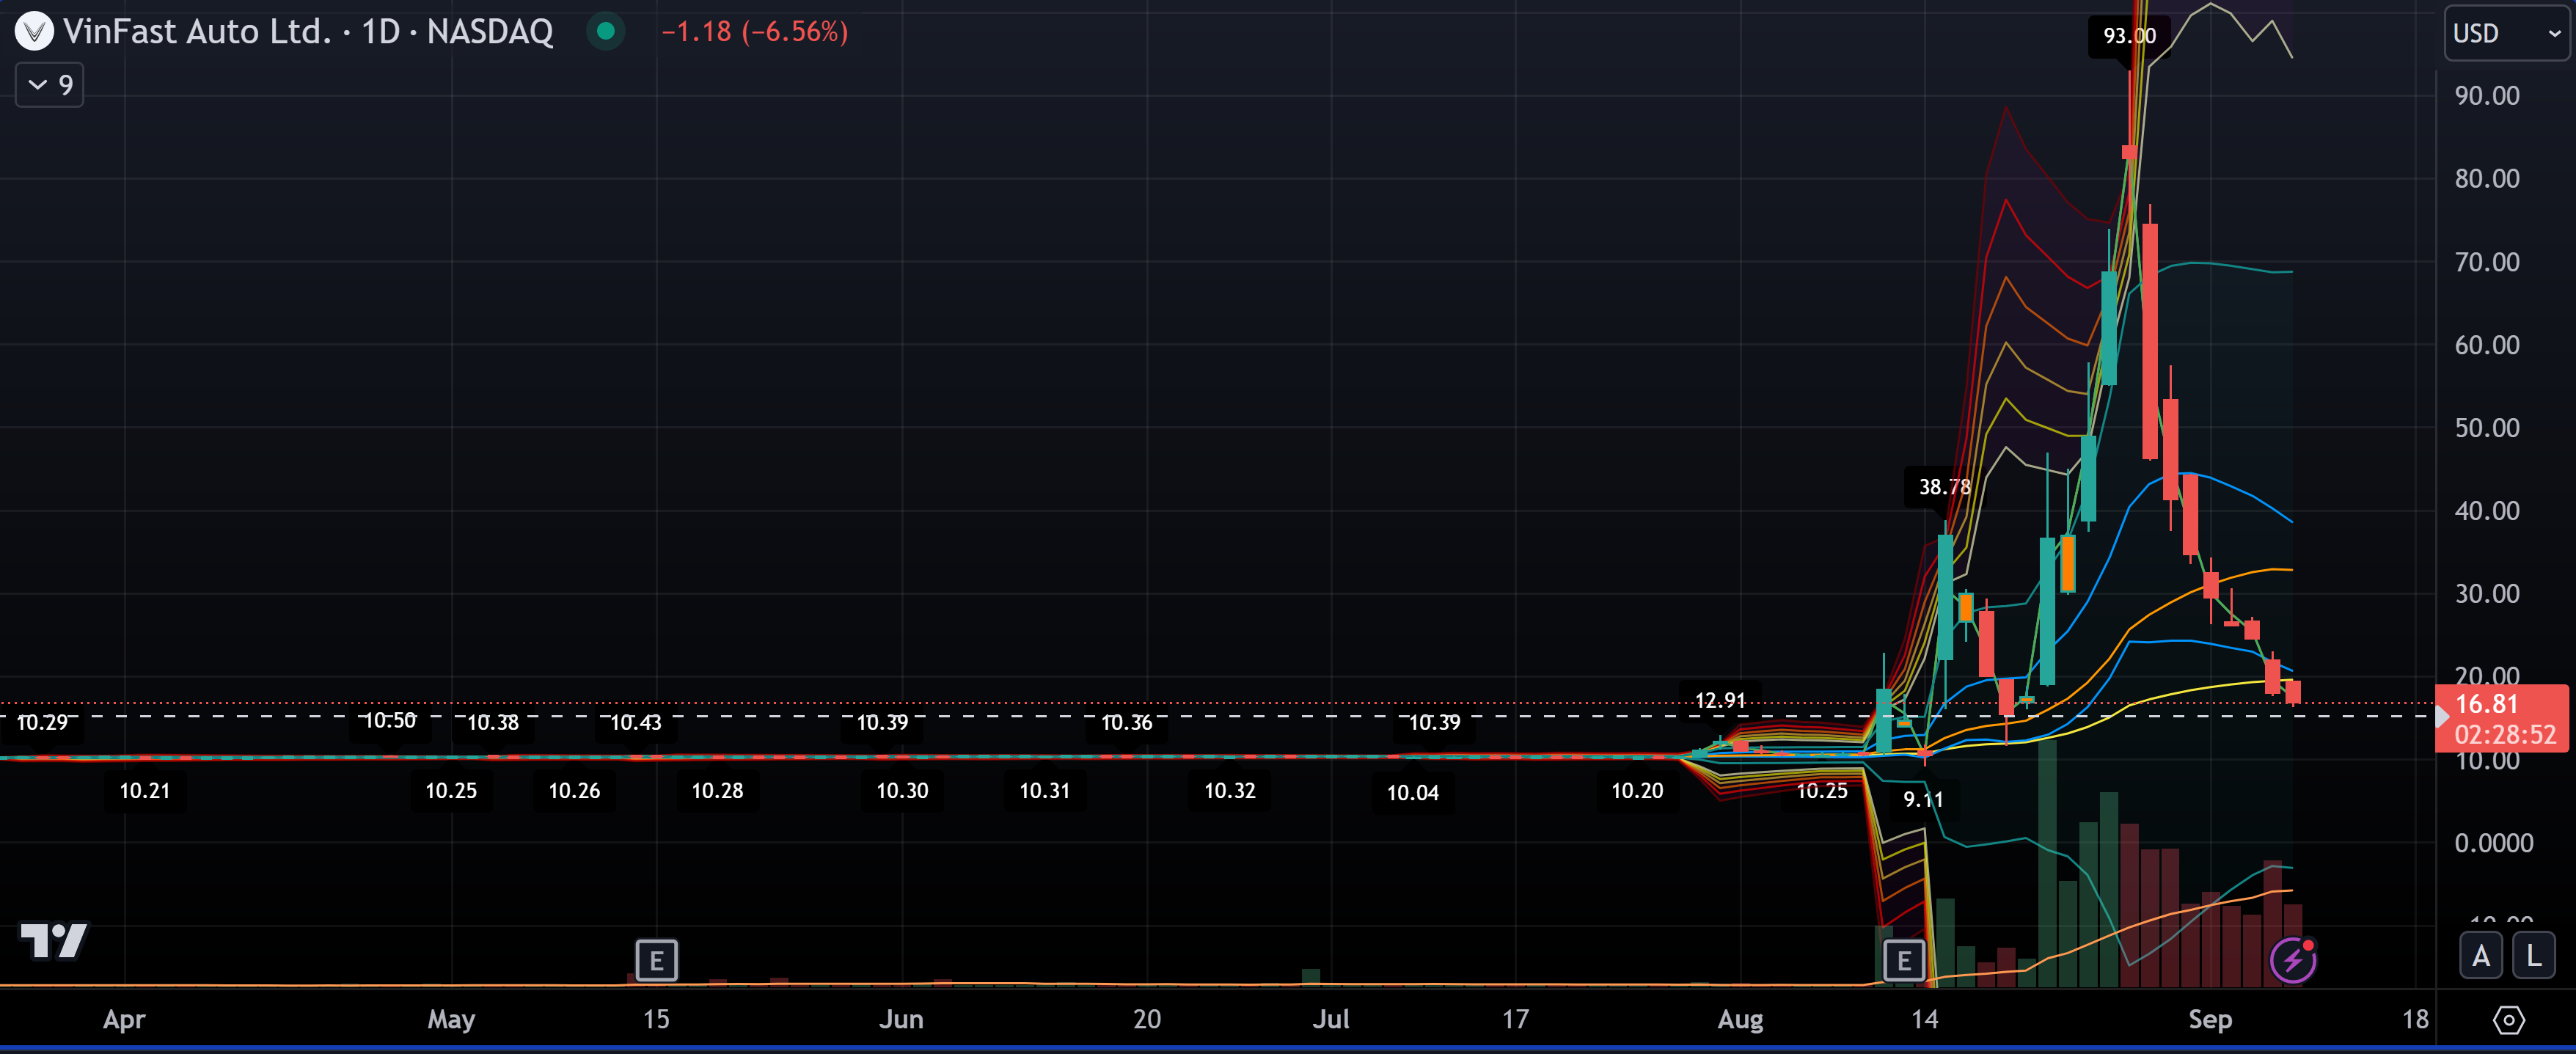The image size is (2576, 1054).
Task: Click the 9.11 low price label
Action: 1923,799
